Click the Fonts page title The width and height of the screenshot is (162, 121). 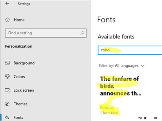click(106, 20)
